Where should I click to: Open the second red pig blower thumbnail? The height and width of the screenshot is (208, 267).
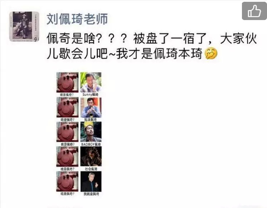click(x=67, y=107)
